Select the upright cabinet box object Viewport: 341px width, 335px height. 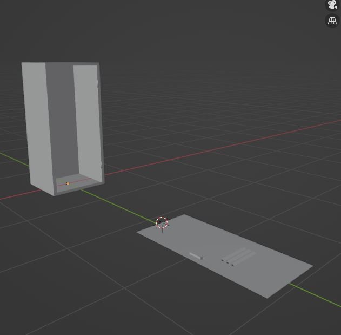coord(63,129)
